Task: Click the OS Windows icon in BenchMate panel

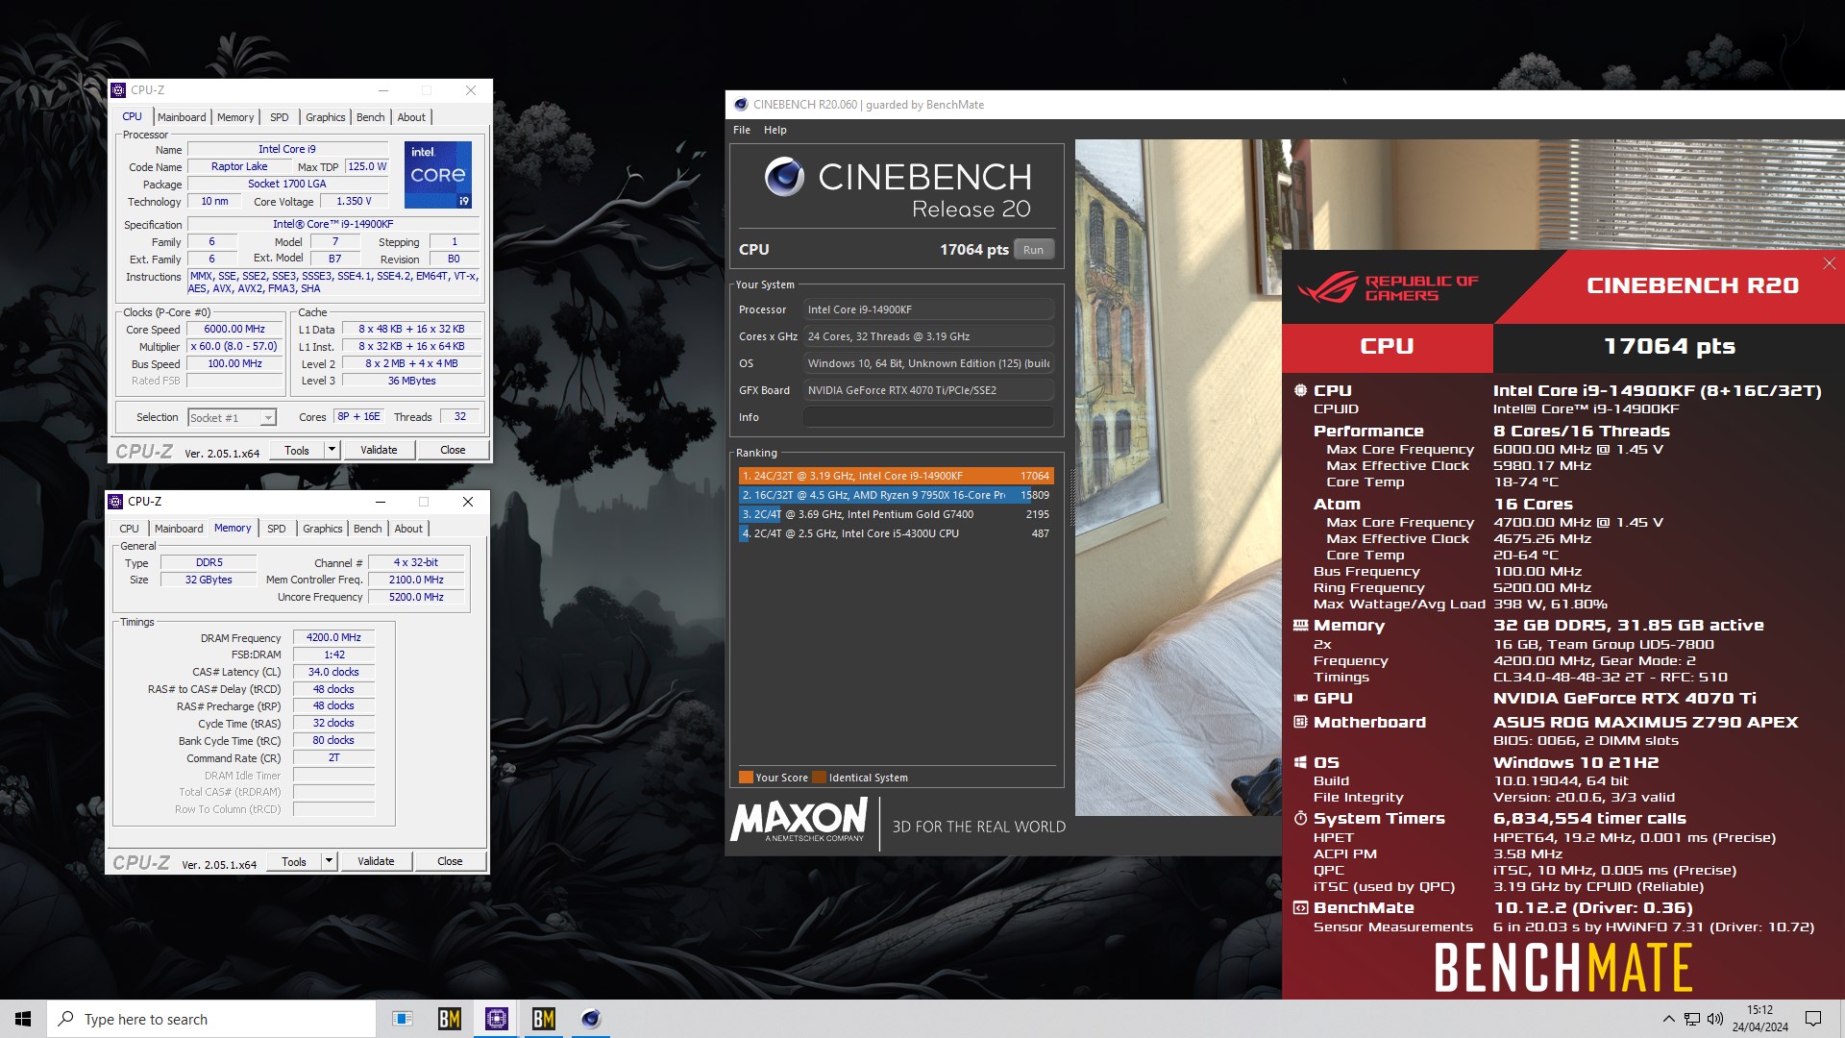Action: (x=1300, y=762)
